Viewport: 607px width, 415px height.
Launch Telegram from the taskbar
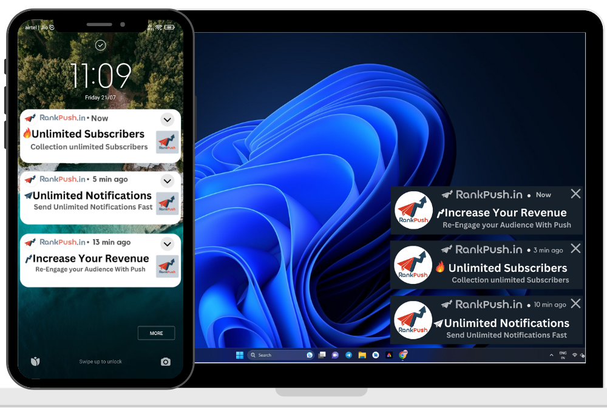point(348,355)
